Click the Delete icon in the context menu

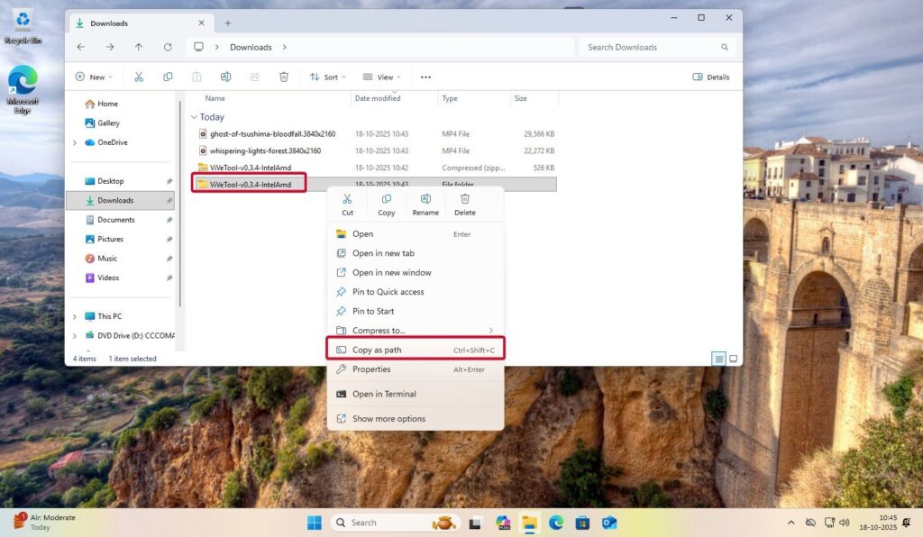point(464,201)
